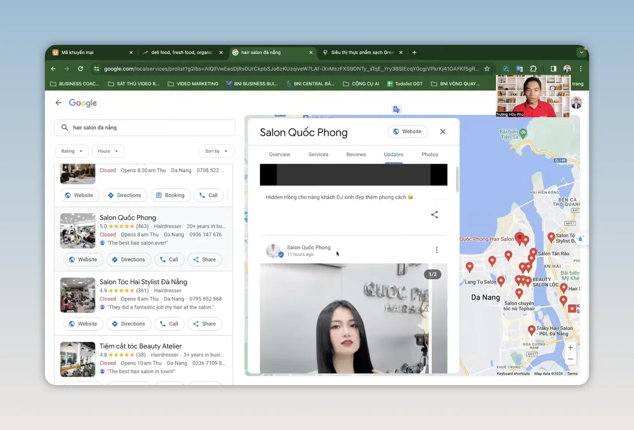Open the BUSINESS COAC... bookmark folder
The image size is (634, 430).
75,84
